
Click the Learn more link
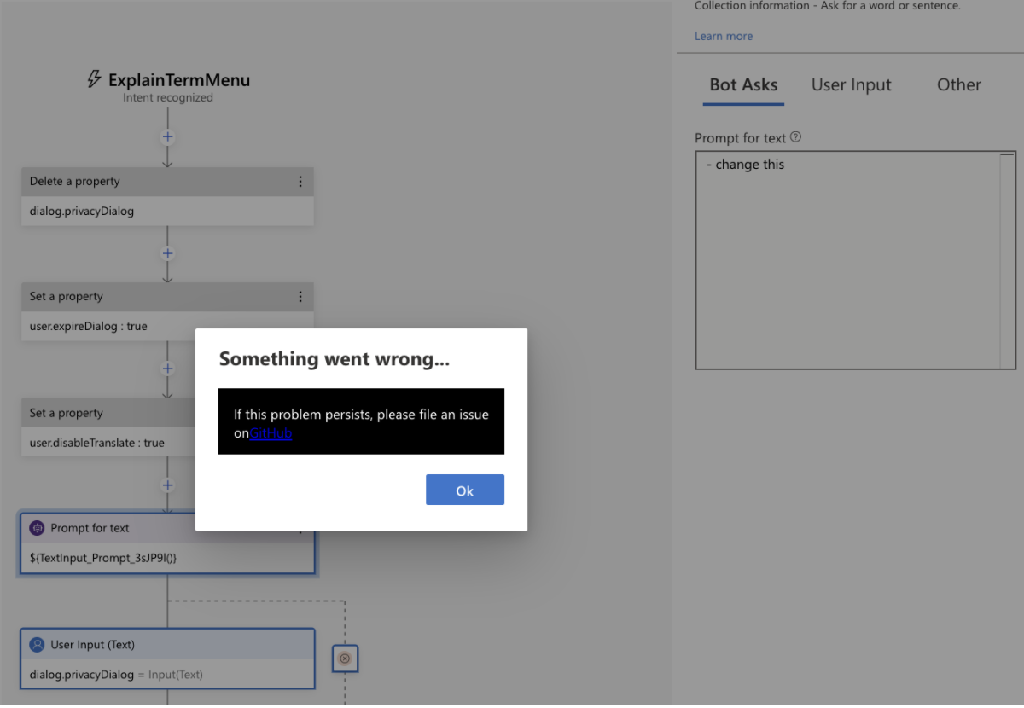tap(723, 36)
